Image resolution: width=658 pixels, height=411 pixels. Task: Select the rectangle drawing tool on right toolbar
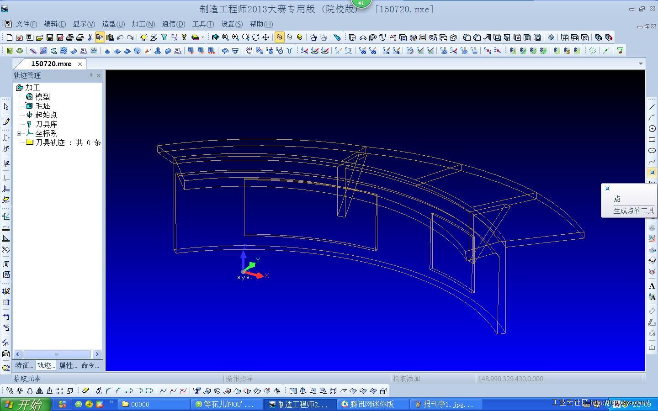click(652, 140)
